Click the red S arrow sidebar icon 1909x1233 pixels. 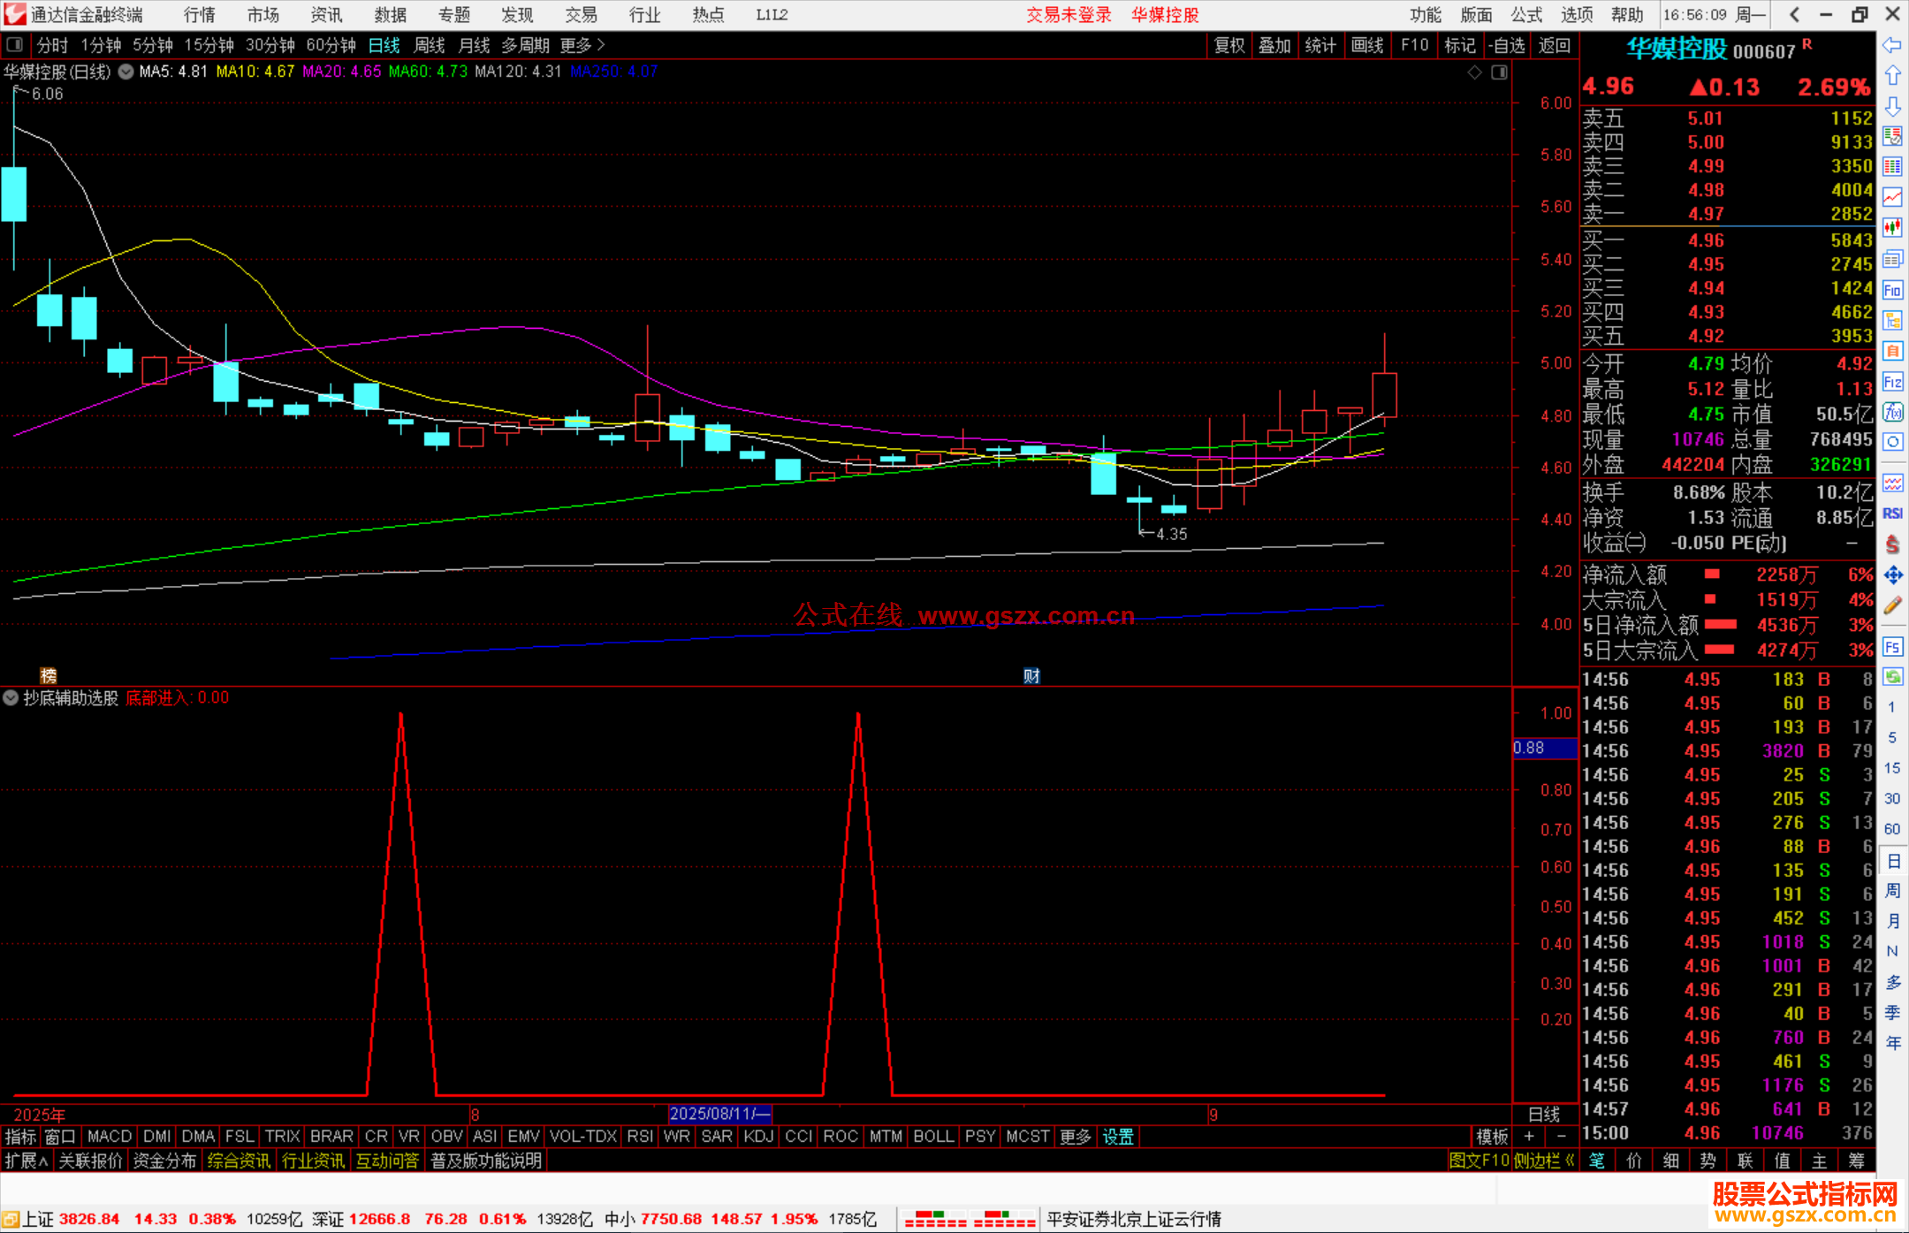(x=1892, y=544)
